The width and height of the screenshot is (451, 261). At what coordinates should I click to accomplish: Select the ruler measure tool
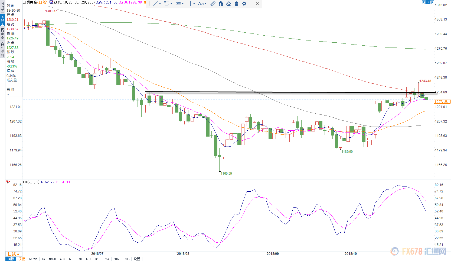(213, 4)
